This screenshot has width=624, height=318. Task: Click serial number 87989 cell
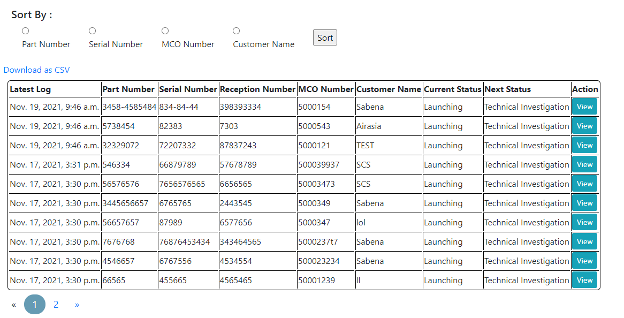click(188, 223)
